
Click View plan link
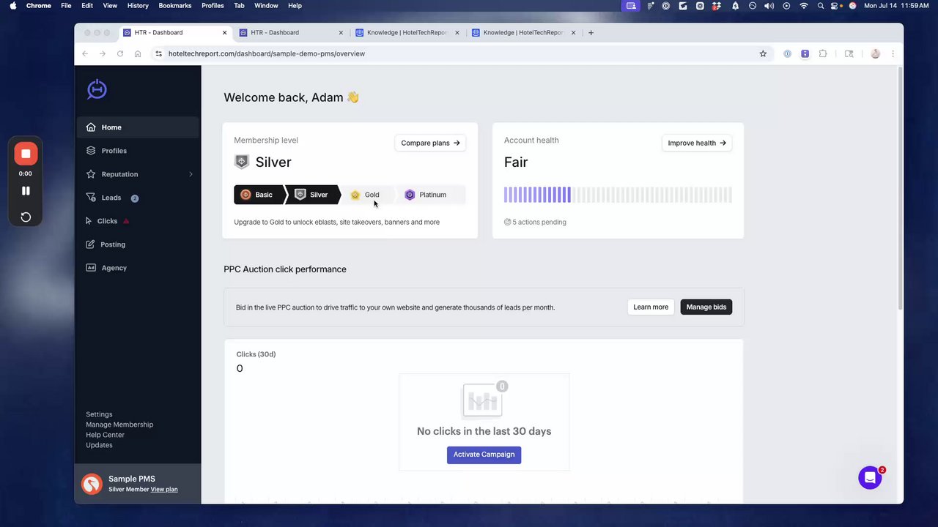coord(164,489)
